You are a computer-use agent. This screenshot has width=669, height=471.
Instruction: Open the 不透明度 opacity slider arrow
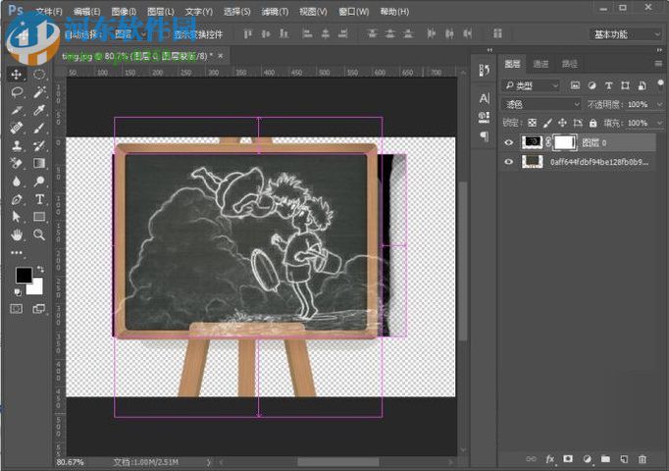(x=659, y=105)
